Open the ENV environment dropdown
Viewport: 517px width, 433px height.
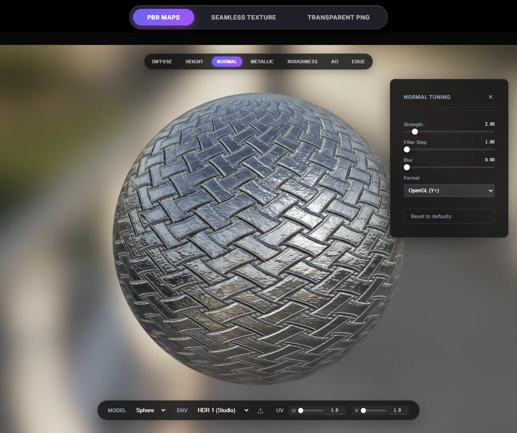point(222,411)
